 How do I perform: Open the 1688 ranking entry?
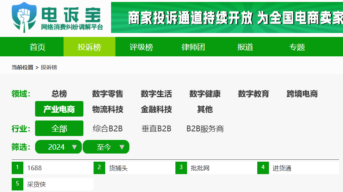[53, 168]
